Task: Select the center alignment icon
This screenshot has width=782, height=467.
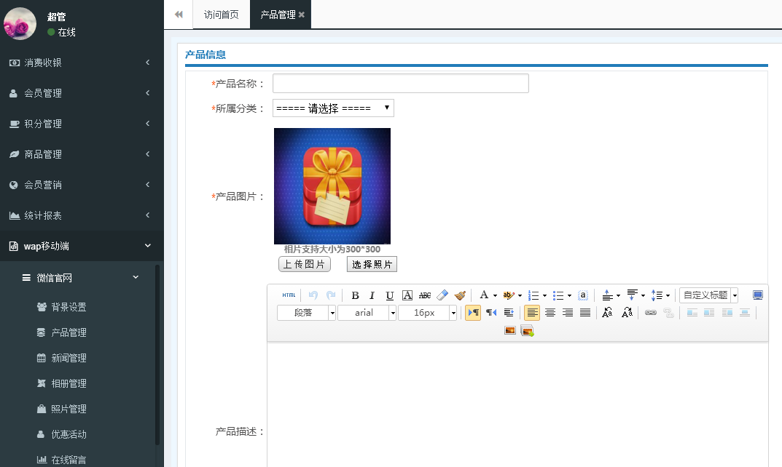Action: point(552,312)
